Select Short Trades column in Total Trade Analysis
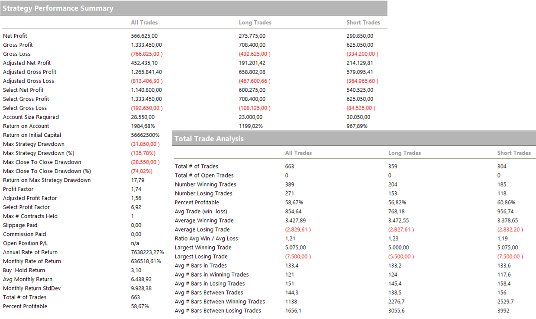Viewport: 536px width, 319px height. tap(514, 153)
